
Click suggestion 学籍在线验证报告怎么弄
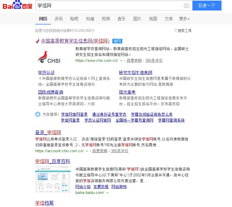(x=152, y=114)
